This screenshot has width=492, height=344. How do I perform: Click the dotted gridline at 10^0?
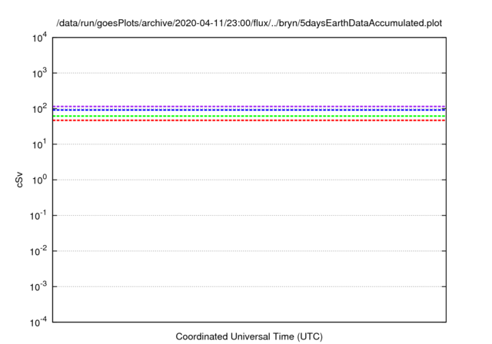[x=249, y=180]
